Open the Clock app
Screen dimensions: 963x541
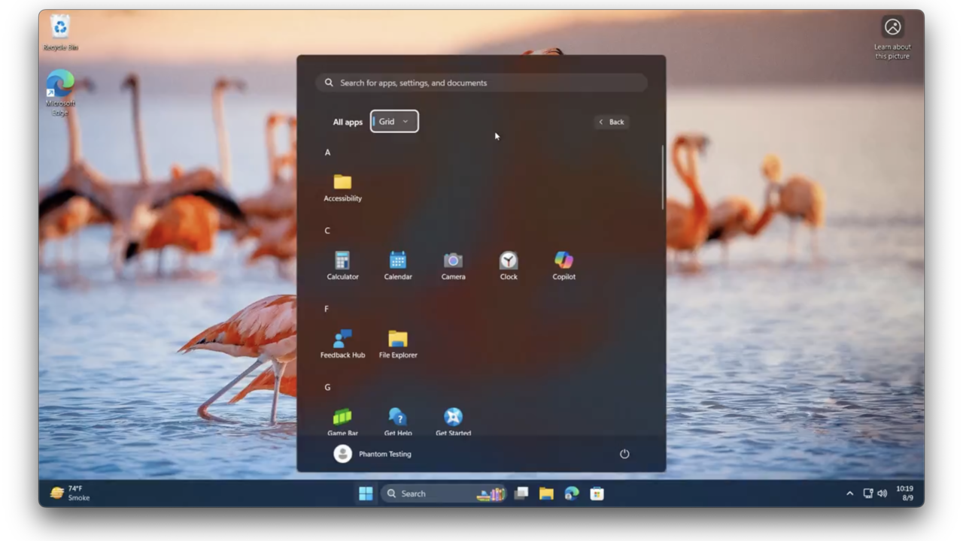(x=509, y=265)
